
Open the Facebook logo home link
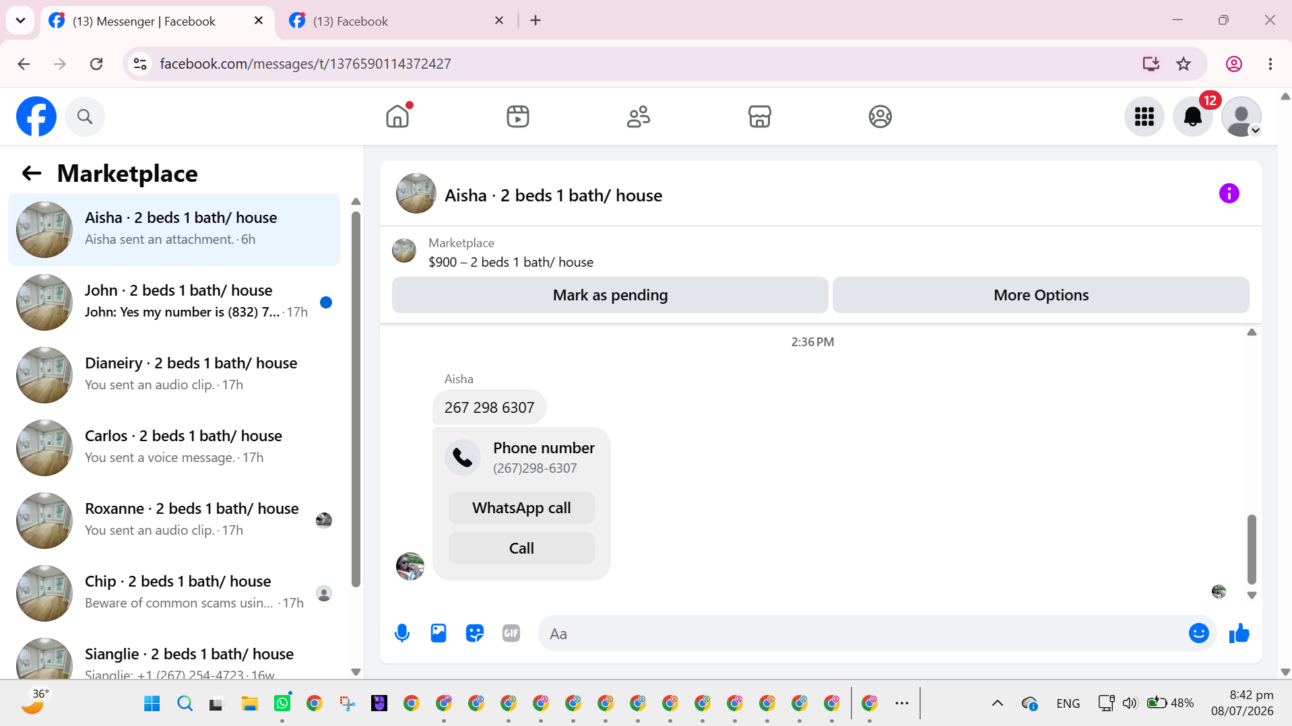(36, 117)
